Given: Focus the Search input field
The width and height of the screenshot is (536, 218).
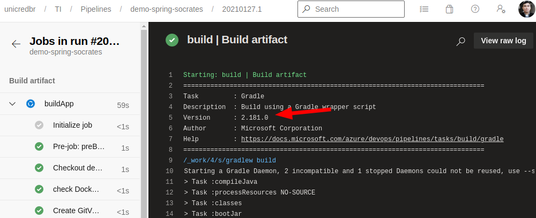Looking at the screenshot, I should [x=351, y=9].
